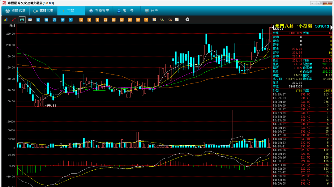The image size is (334, 187).
Task: Click the 委比 +100.00% value
Action: click(x=295, y=33)
